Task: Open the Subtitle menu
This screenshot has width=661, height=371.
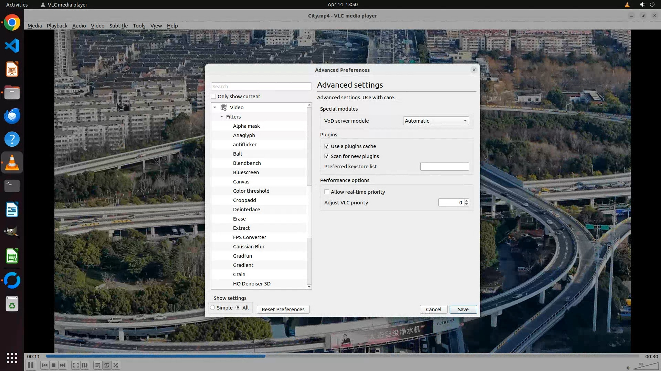Action: [x=118, y=26]
